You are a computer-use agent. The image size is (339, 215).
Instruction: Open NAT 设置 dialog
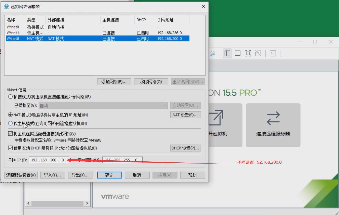point(185,115)
